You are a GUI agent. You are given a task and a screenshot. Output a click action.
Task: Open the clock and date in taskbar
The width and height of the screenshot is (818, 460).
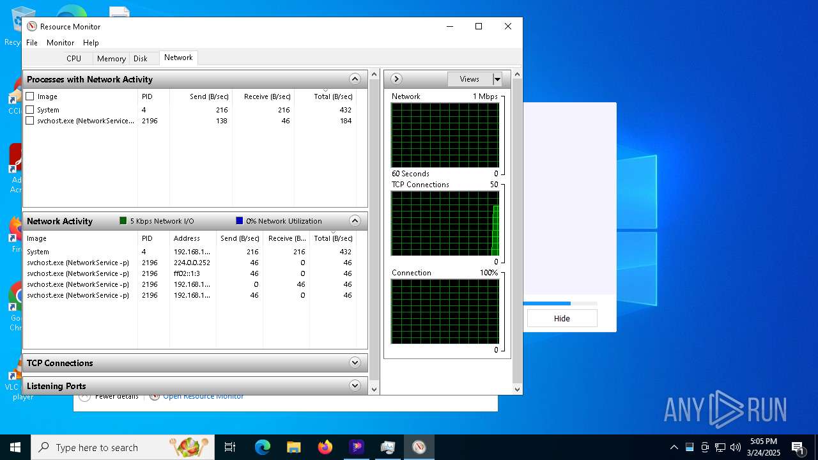764,447
